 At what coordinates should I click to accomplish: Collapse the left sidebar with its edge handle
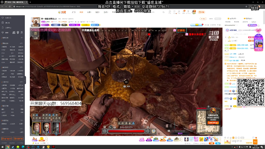coord(25,80)
